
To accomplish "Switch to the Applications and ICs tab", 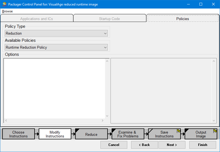I will (x=36, y=19).
